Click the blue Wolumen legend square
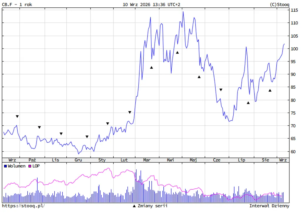This screenshot has height=214, width=303. tap(5, 166)
